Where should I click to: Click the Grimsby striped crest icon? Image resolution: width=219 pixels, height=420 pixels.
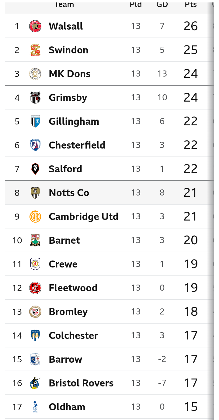(x=35, y=98)
